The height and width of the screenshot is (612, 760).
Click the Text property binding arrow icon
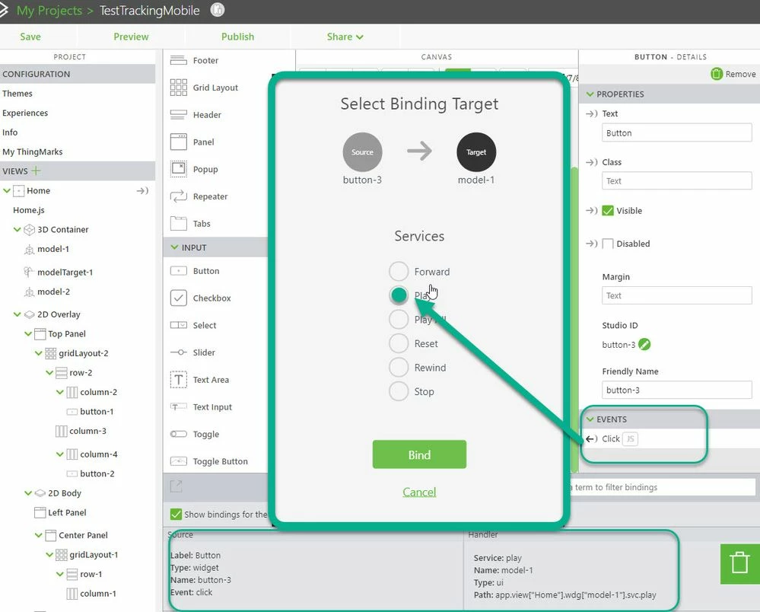pos(591,113)
